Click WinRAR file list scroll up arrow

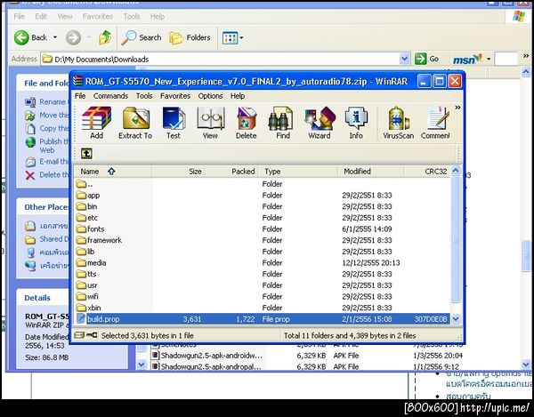(456, 171)
